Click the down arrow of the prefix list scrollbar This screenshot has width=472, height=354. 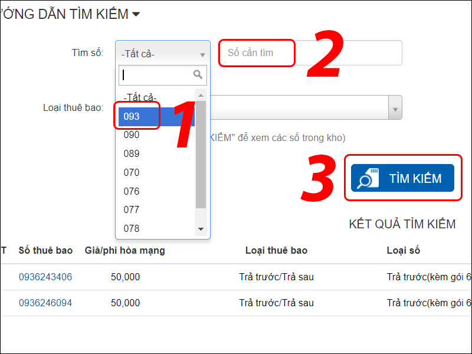pos(201,229)
